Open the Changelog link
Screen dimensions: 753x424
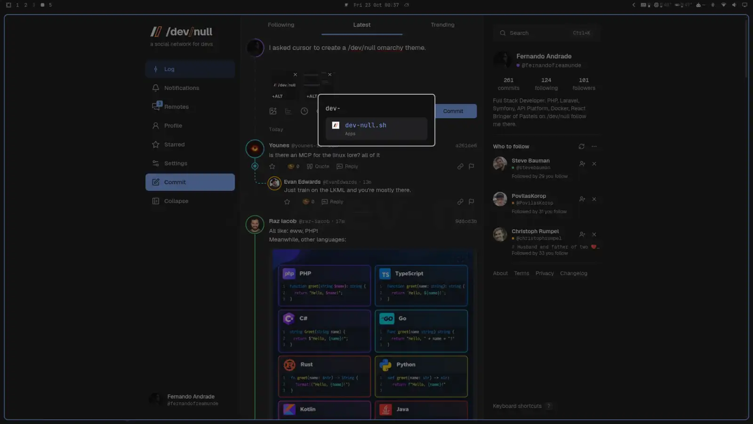[573, 273]
